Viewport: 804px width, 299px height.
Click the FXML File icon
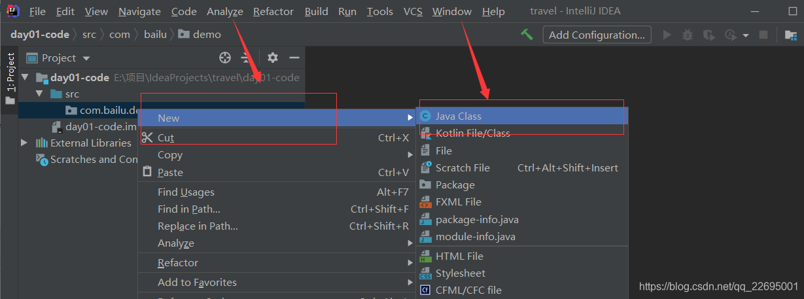[x=425, y=202]
